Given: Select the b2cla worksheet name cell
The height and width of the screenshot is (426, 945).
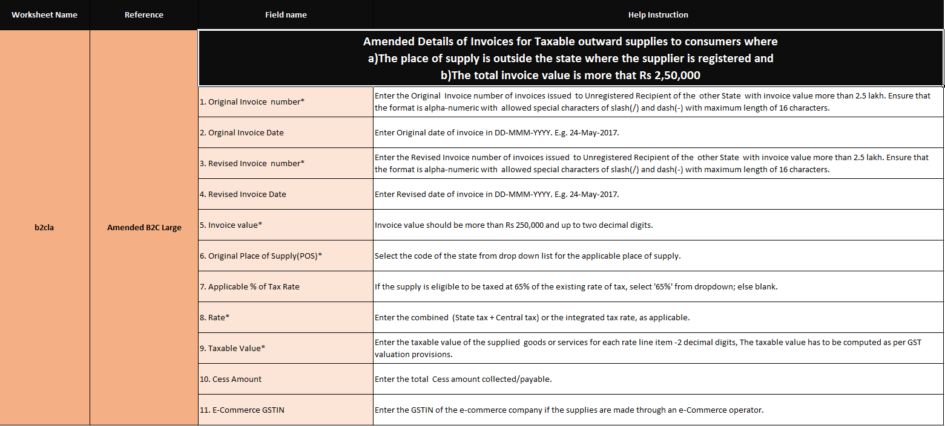Looking at the screenshot, I should pos(45,228).
